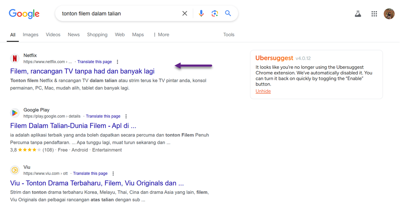Open options menu for Netflix result
Viewport: 400px width, 206px height.
(x=117, y=62)
